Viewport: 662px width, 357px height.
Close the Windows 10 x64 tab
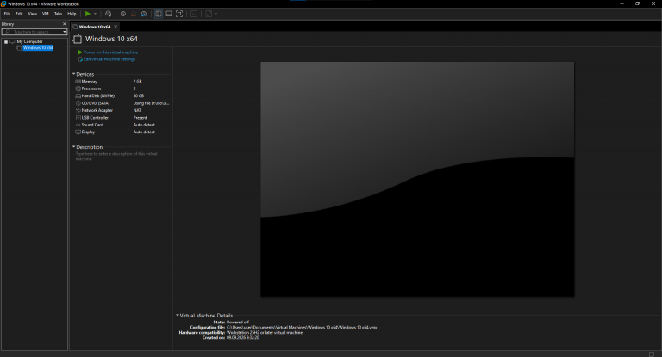116,27
